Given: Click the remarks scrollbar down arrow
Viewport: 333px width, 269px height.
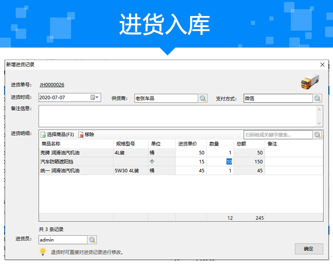Looking at the screenshot, I should (x=319, y=123).
